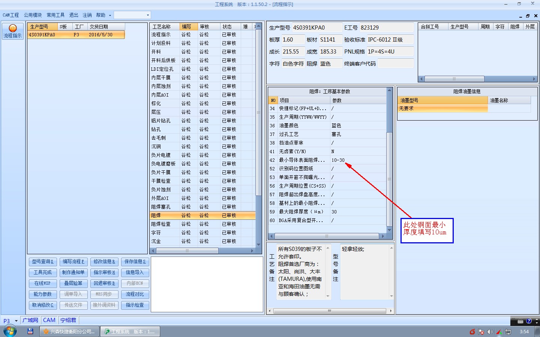540x337 pixels.
Task: Click the 流程指示 icon button in sidebar
Action: [x=13, y=31]
